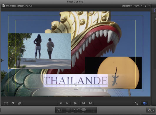The height and width of the screenshot is (115, 156).
Task: Click the circular 12 background tasks indicator
Action: tap(59, 110)
